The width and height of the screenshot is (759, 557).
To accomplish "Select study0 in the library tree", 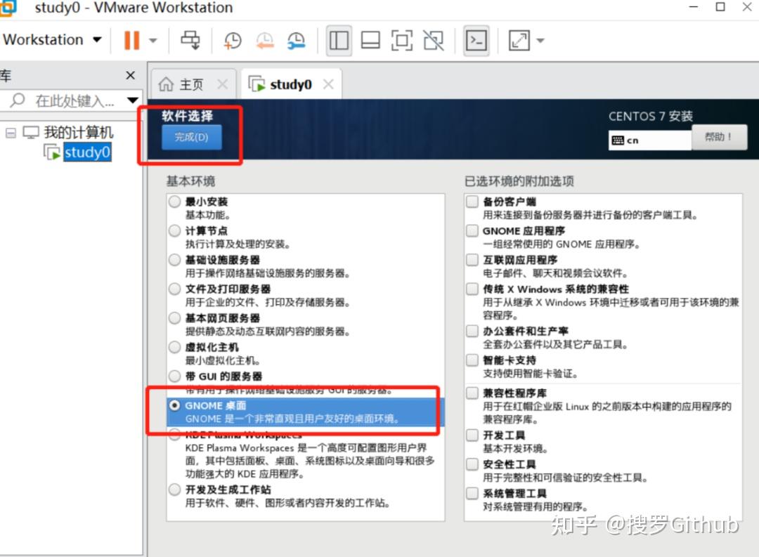I will (x=87, y=152).
